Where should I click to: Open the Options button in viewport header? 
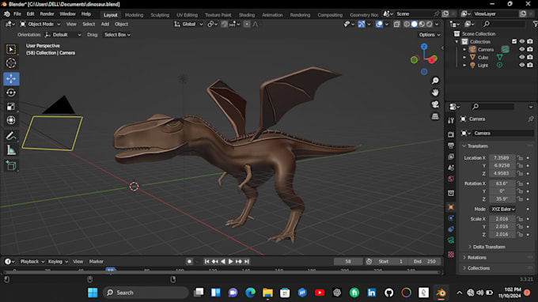pyautogui.click(x=430, y=35)
